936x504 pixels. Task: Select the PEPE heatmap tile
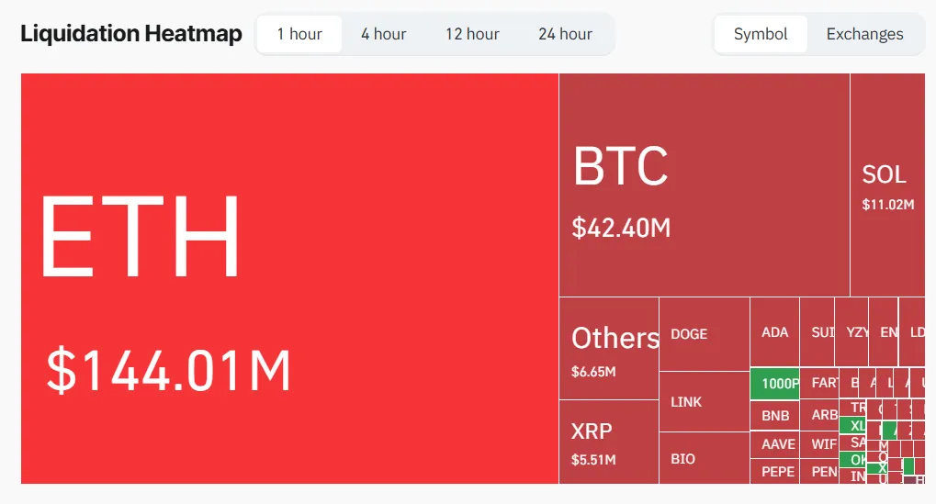pyautogui.click(x=775, y=471)
